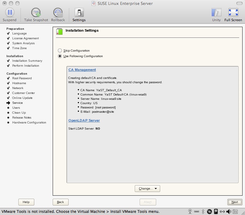The image size is (245, 215).
Task: Click the Next button
Action: coord(235,202)
